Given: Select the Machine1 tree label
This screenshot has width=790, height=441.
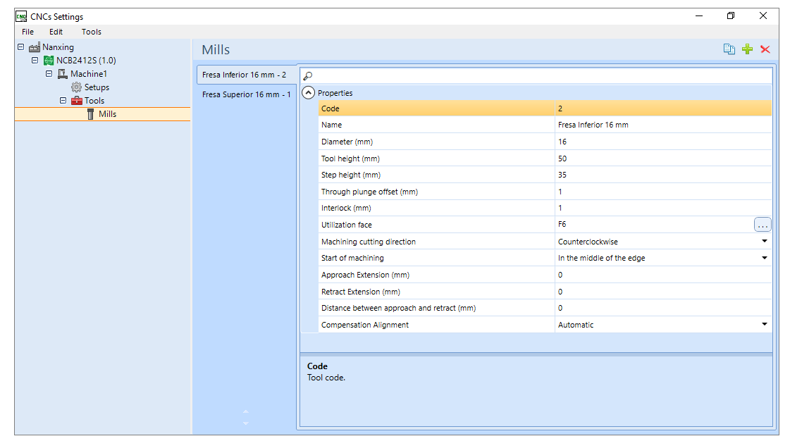Looking at the screenshot, I should [x=89, y=74].
